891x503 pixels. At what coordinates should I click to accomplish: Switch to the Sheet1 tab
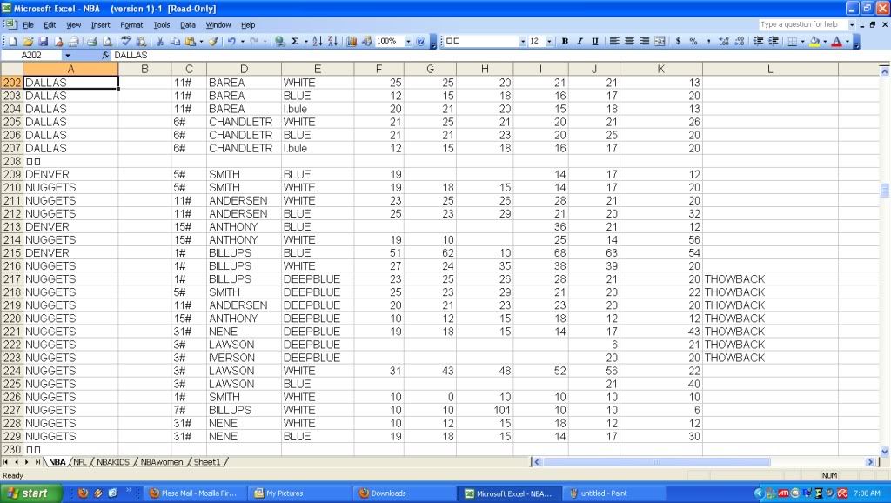207,462
